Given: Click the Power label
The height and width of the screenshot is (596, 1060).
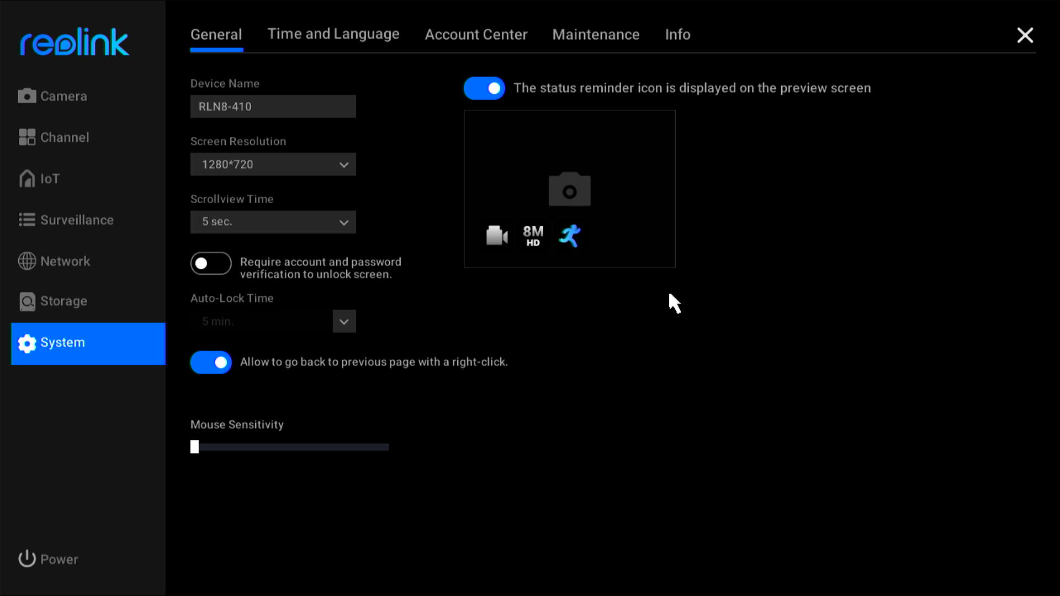Looking at the screenshot, I should tap(59, 559).
